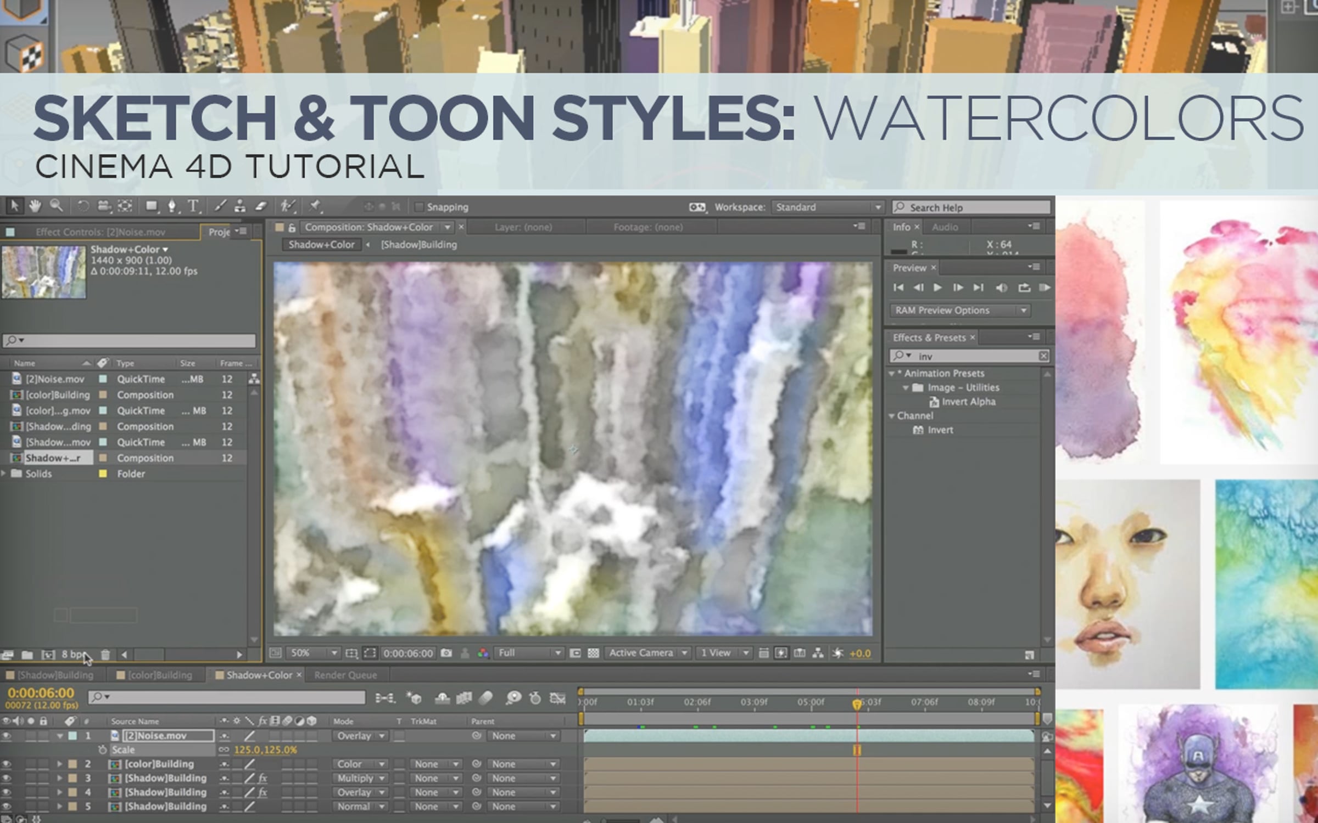This screenshot has width=1318, height=823.
Task: Click the play button in Preview panel
Action: 937,288
